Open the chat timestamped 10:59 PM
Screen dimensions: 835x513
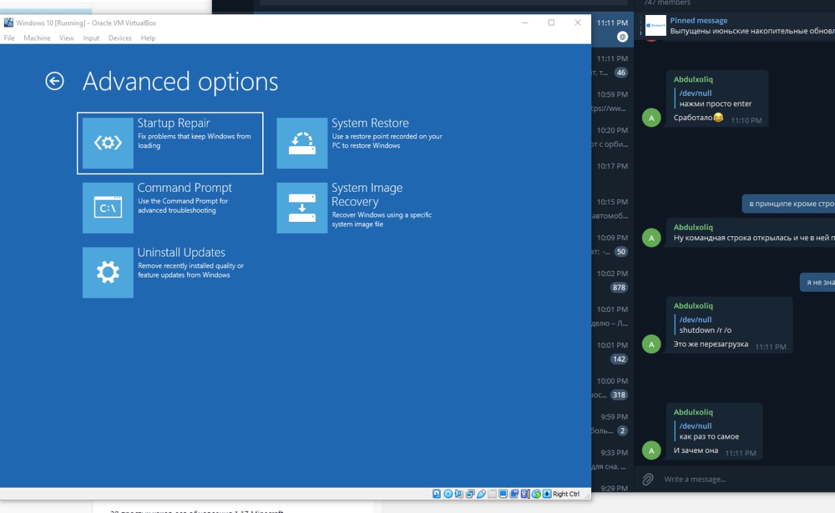(612, 101)
